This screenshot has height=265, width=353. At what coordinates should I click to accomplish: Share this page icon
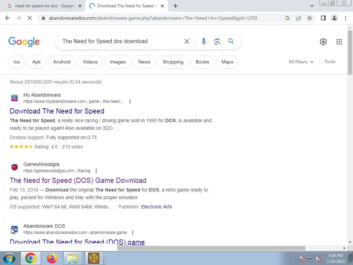click(299, 18)
